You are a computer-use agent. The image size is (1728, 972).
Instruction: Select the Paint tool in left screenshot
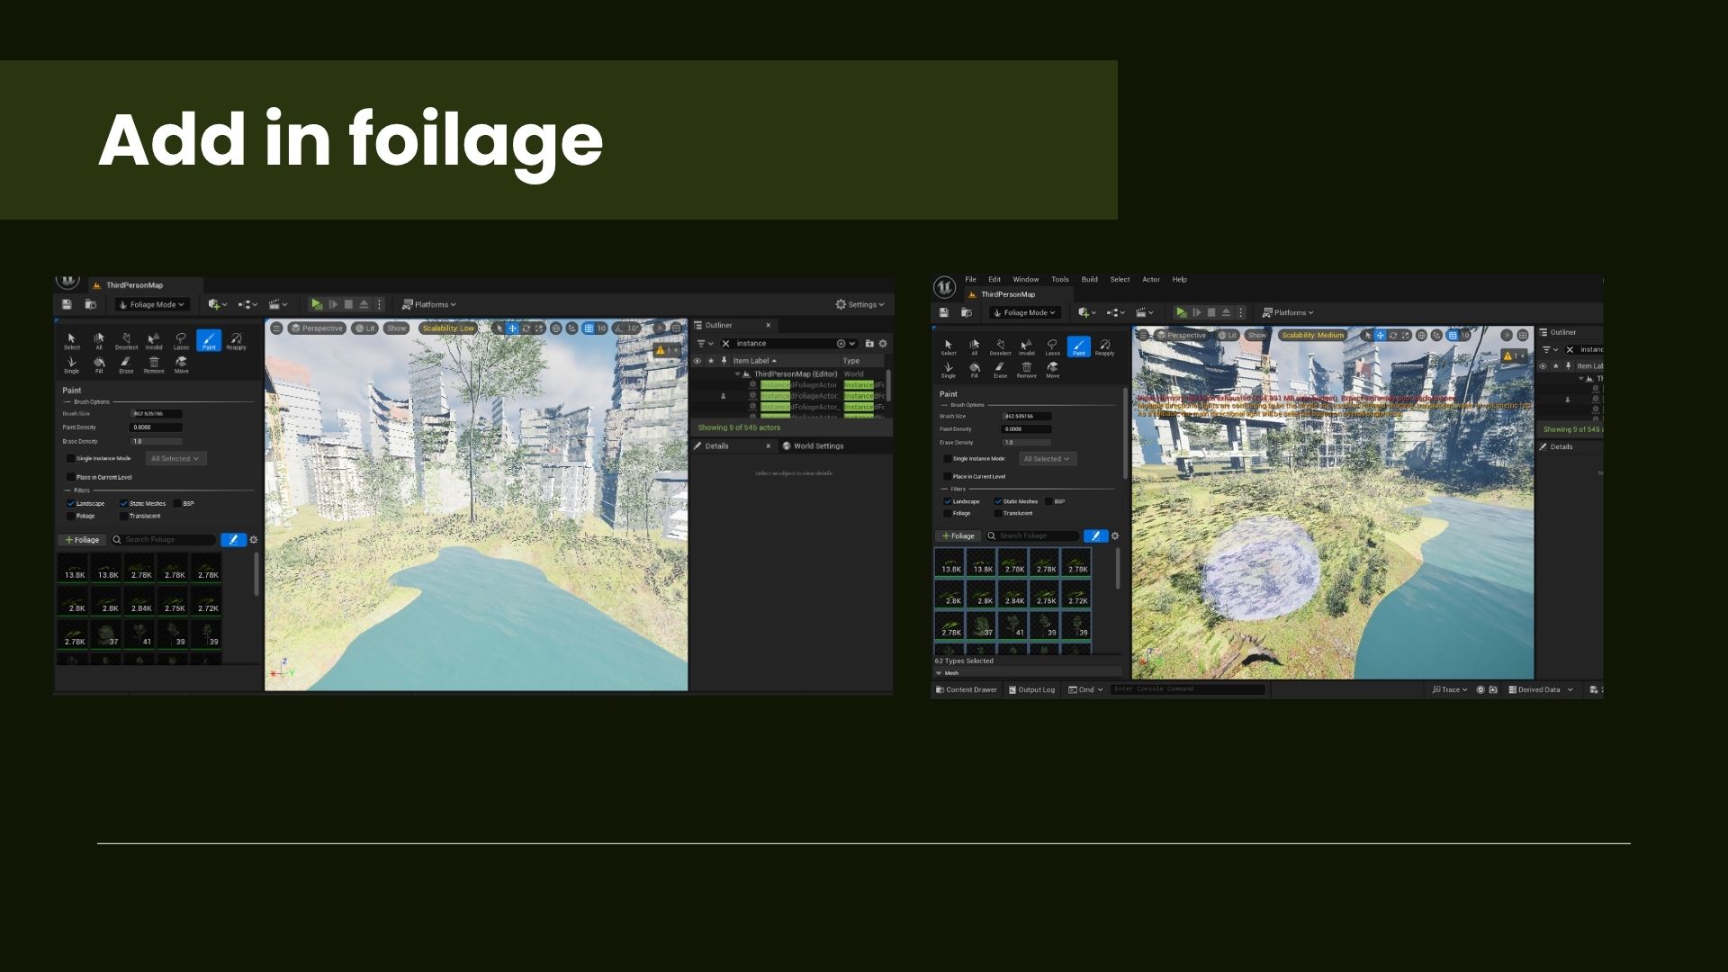pos(209,340)
